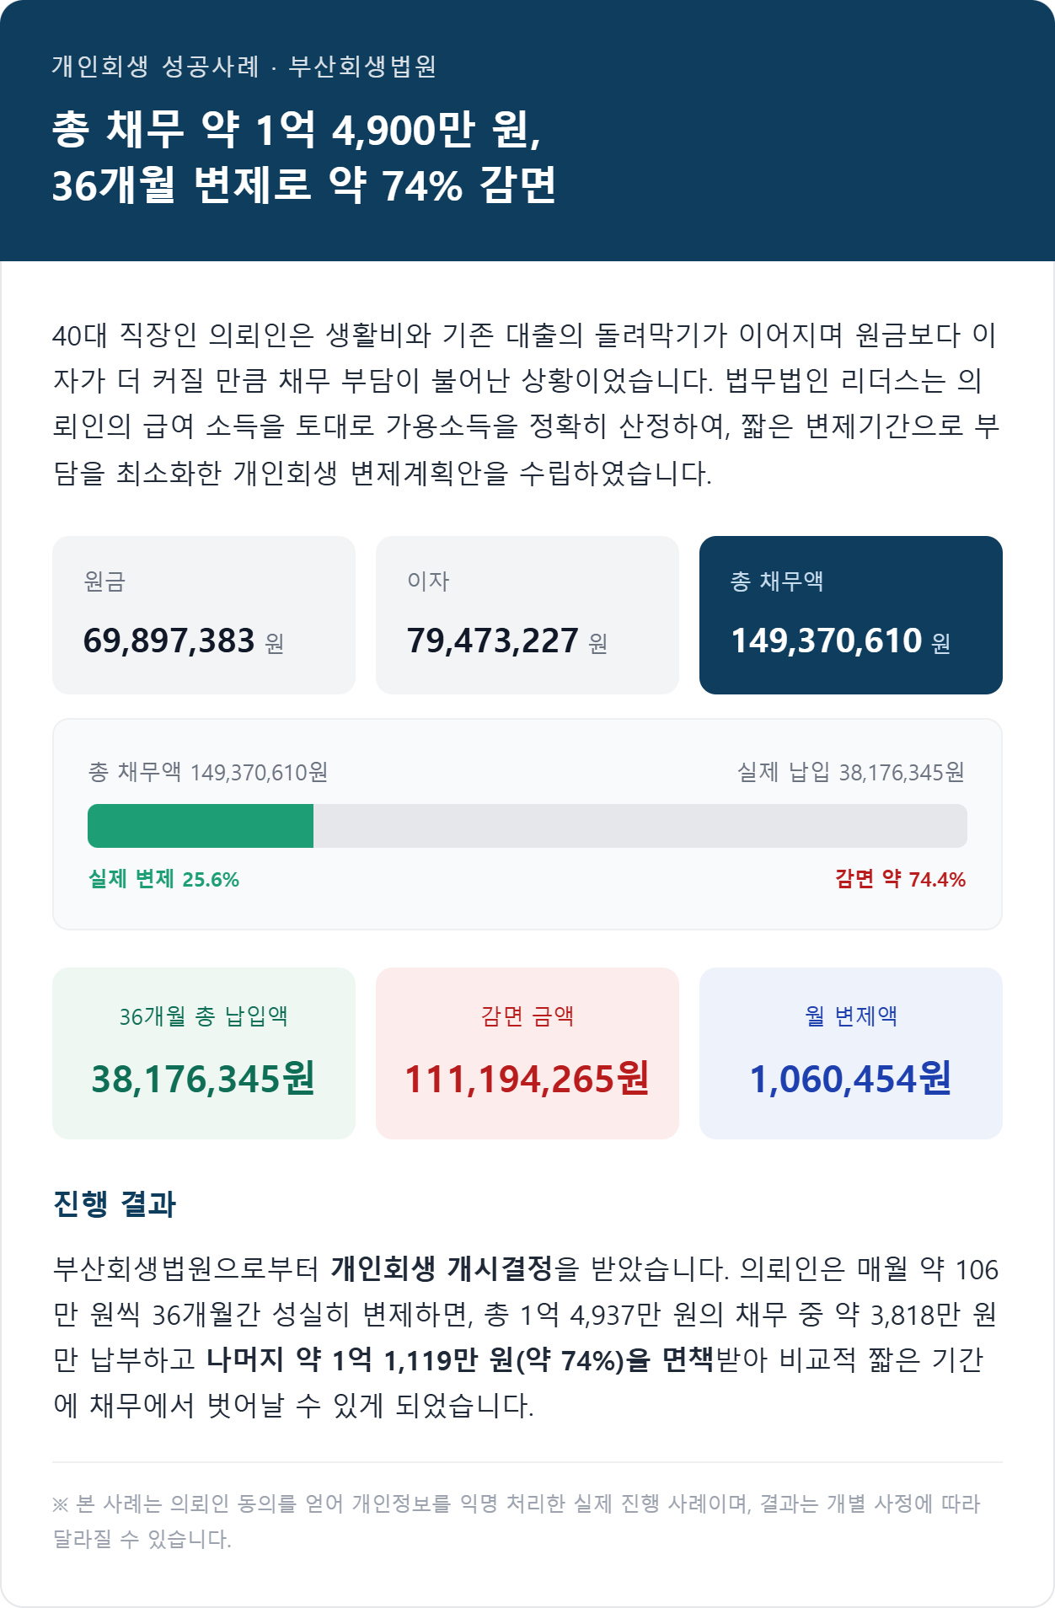
Task: Click the gray unfilled portion of progress bar
Action: (x=640, y=826)
